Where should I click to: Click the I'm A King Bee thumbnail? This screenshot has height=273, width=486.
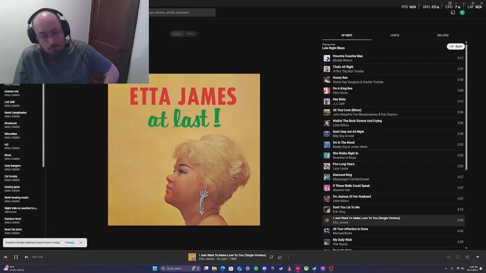coord(327,91)
